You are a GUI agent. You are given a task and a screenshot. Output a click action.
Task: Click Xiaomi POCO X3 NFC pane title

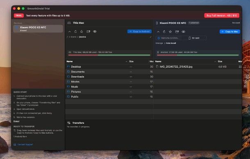pos(173,23)
